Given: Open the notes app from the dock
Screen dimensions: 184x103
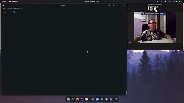Looking at the screenshot, I should click(x=87, y=99).
